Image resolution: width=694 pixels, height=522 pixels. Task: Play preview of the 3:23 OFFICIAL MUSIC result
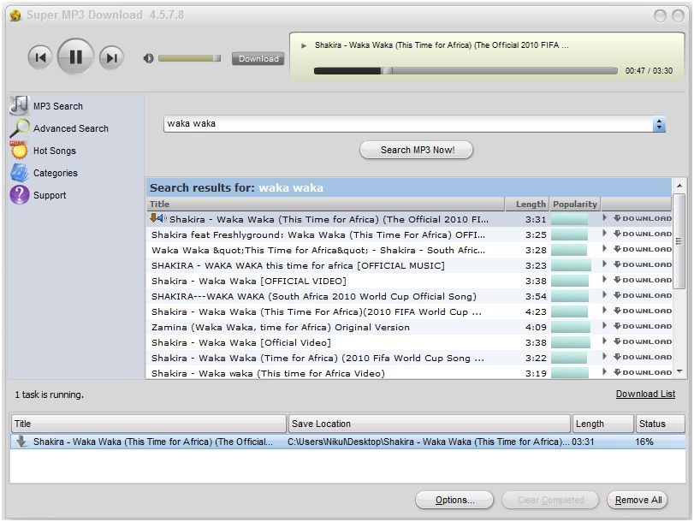point(605,264)
